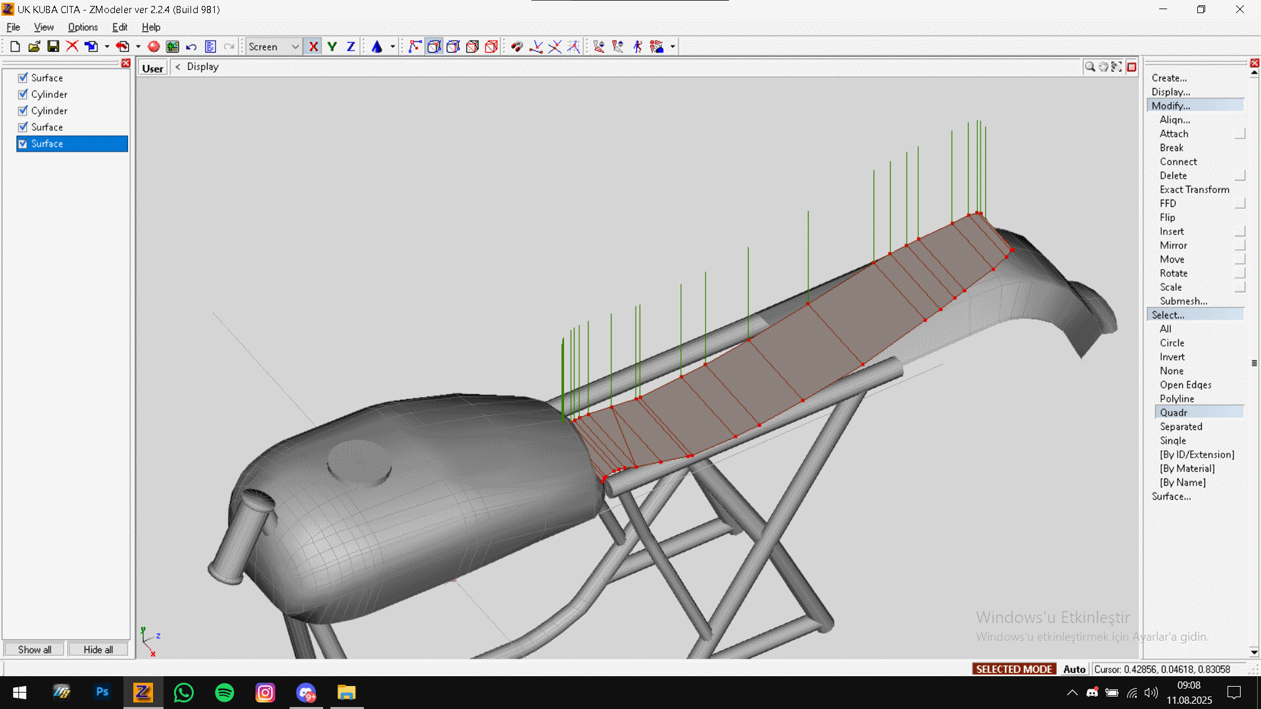Click the Hide all button
The image size is (1261, 709).
click(x=98, y=649)
